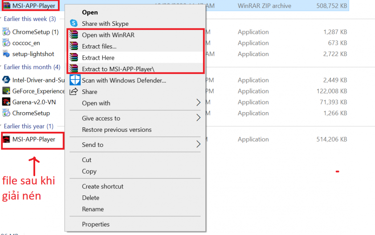
Task: Click the 1,287 KB size cell
Action: click(335, 32)
